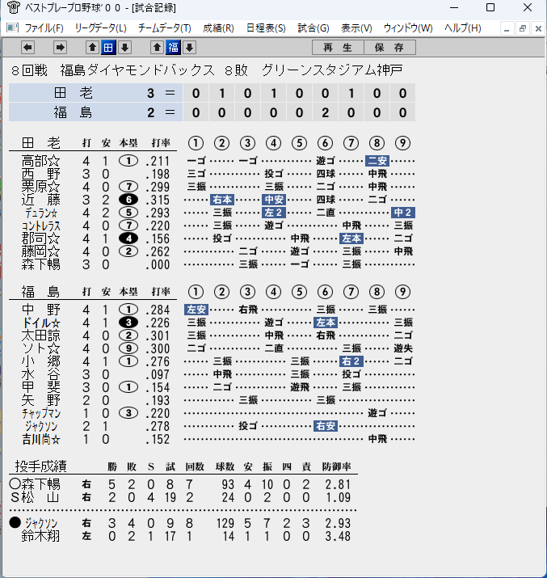Select batter 西野 in 田老 lineup
Image resolution: width=547 pixels, height=578 pixels.
40,174
